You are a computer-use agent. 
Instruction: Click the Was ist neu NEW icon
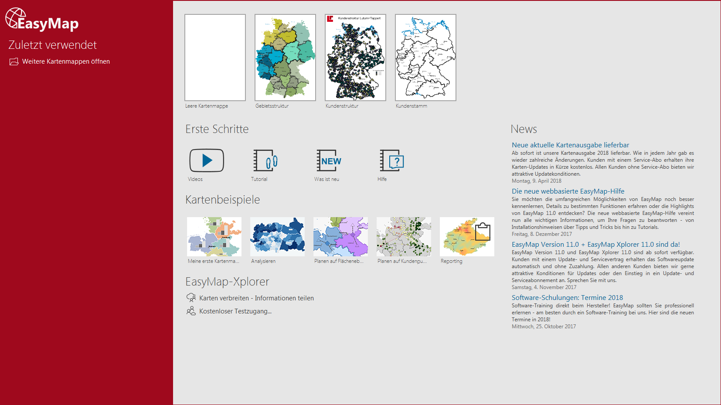[329, 160]
